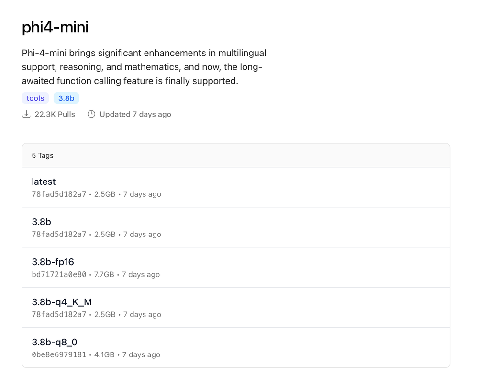Click hash 78fad5d182a7 under latest
Screen dimensions: 478x386
pyautogui.click(x=59, y=194)
